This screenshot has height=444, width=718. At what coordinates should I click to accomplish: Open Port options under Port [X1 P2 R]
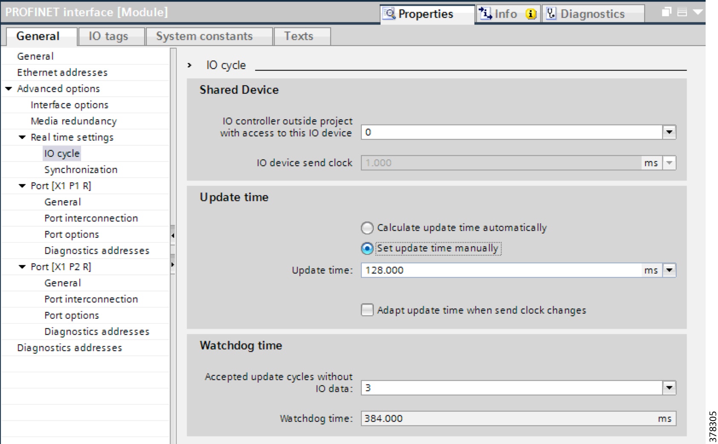pos(72,315)
